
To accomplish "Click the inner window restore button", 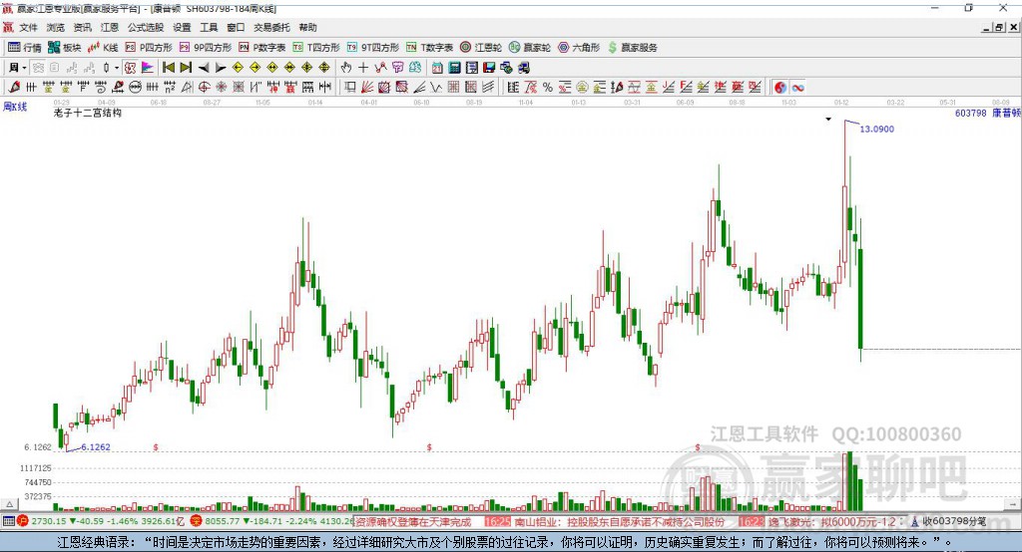I will [999, 27].
